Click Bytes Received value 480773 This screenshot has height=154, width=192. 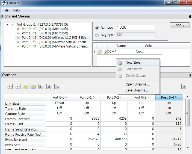[114, 139]
